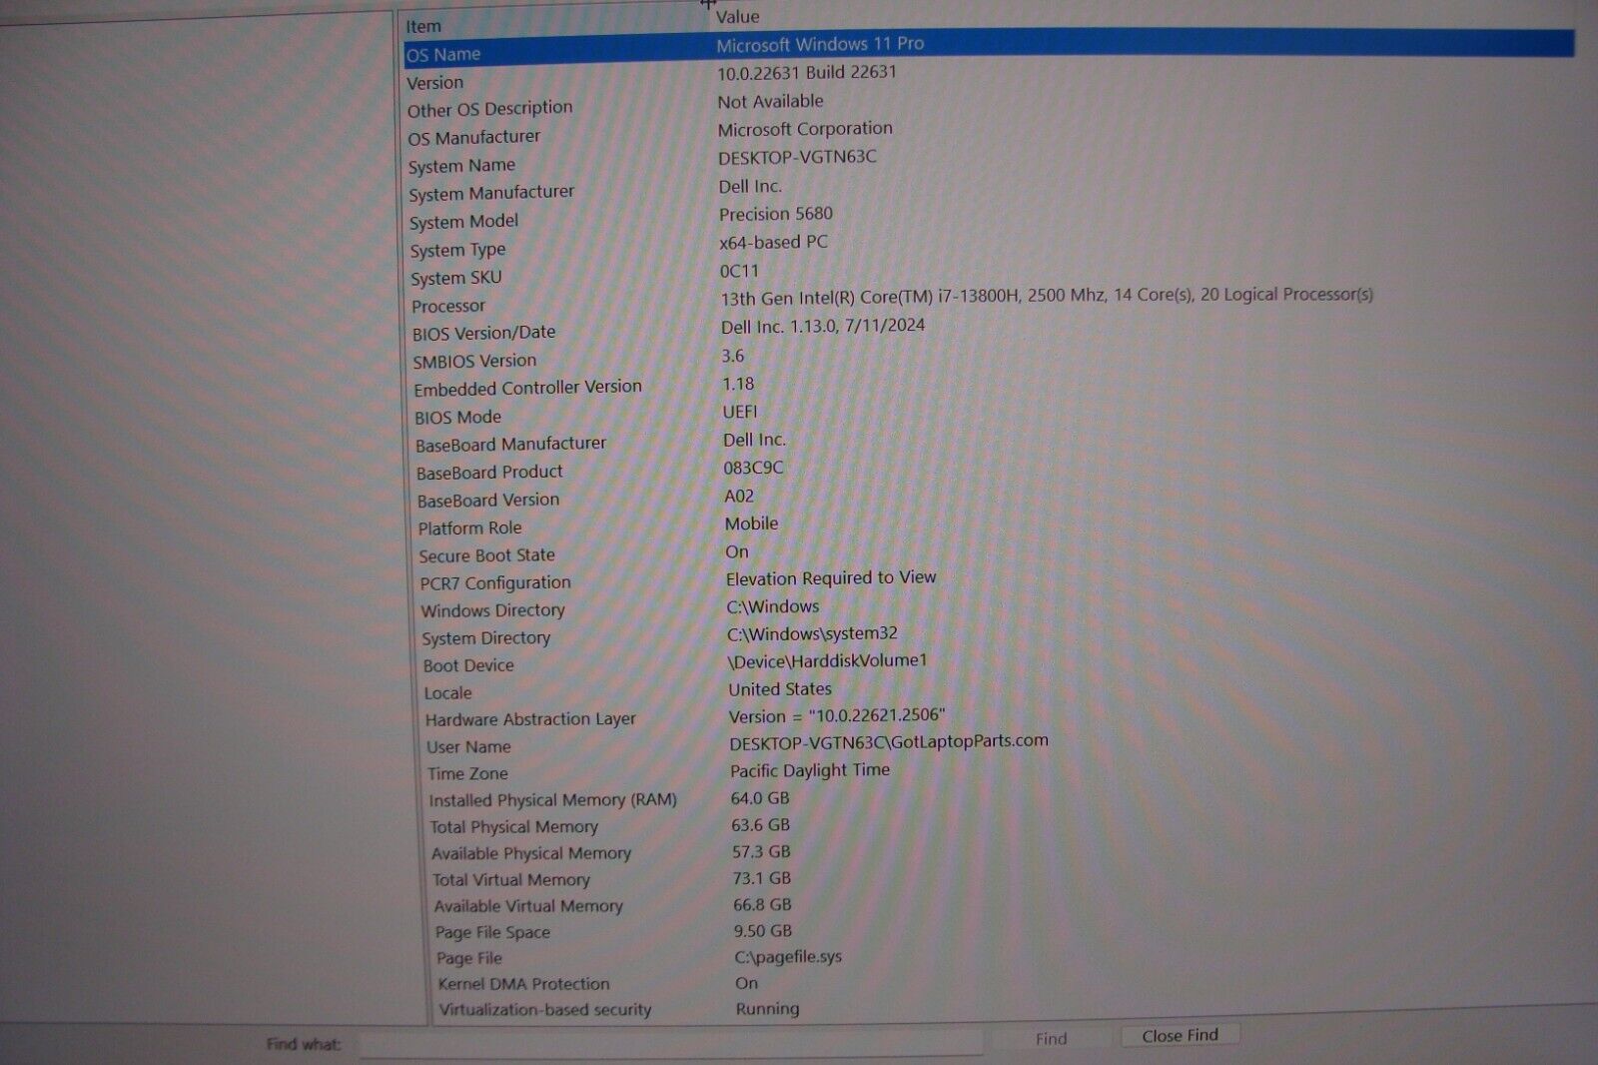Click the Close Find button
1598x1065 pixels.
(1180, 1035)
